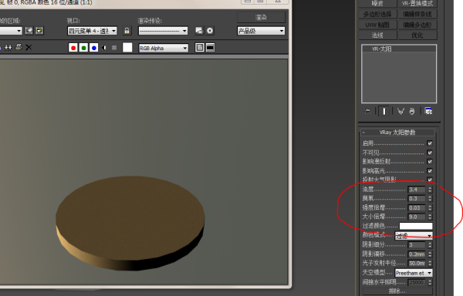463x296 pixels.
Task: Click the 臭氧 spinner arrows
Action: click(x=430, y=198)
